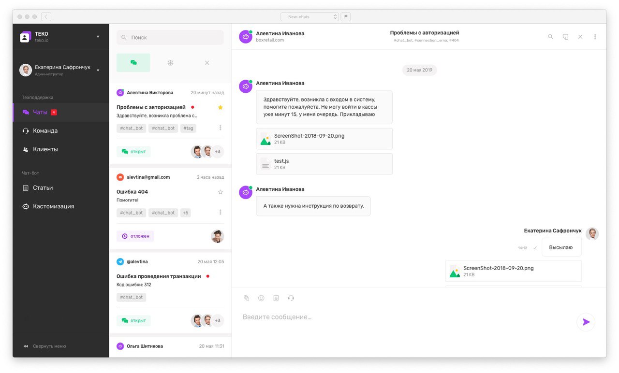
Task: Click Алевтина Иванова avatar in chat header
Action: tap(246, 37)
